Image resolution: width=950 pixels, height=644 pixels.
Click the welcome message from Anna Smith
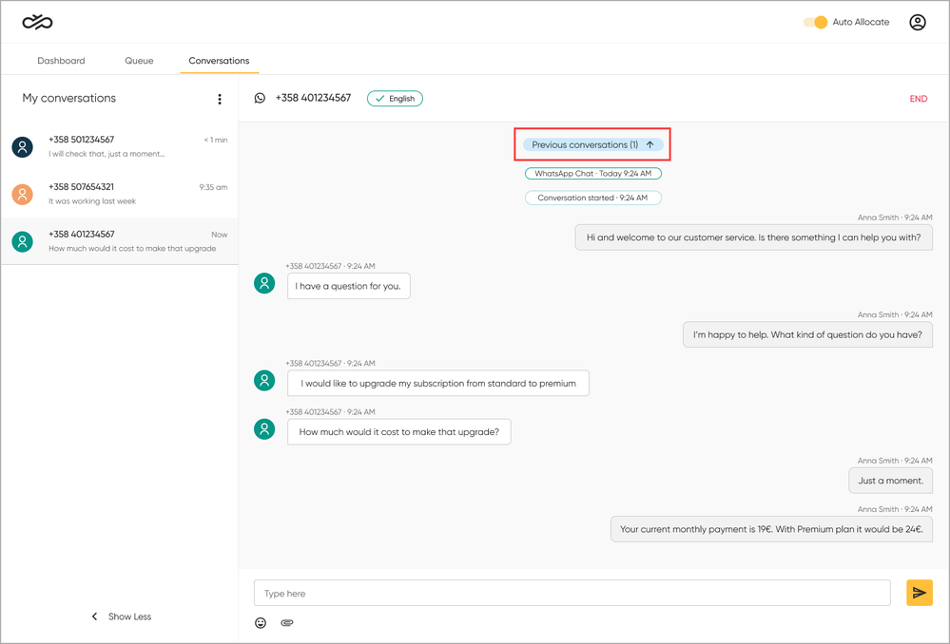(x=754, y=237)
